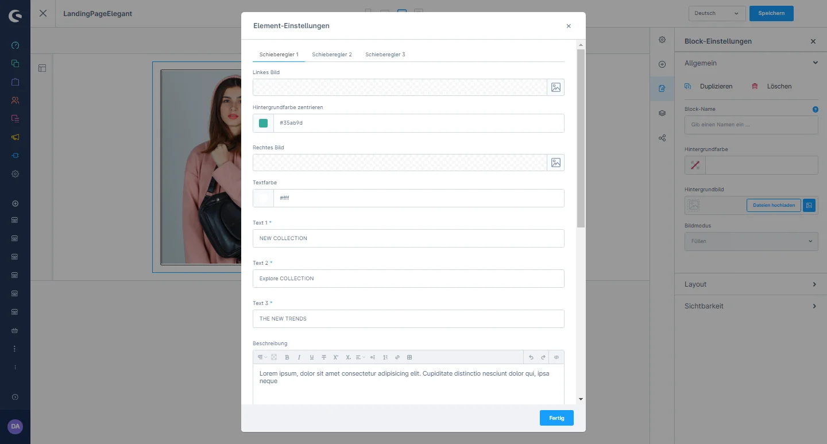The height and width of the screenshot is (444, 827).
Task: Toggle italic in Beschreibung editor
Action: 299,357
